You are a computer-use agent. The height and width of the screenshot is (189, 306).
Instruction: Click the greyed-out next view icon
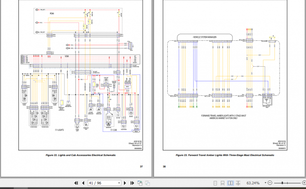click(147, 183)
